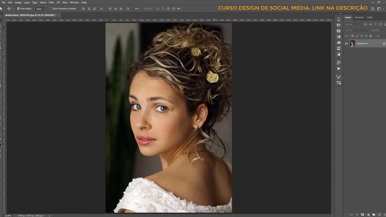
Task: Open the 3D menu
Action: tap(59, 2)
